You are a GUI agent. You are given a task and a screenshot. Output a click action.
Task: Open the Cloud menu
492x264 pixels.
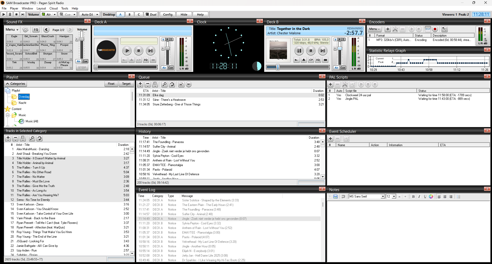(x=54, y=8)
